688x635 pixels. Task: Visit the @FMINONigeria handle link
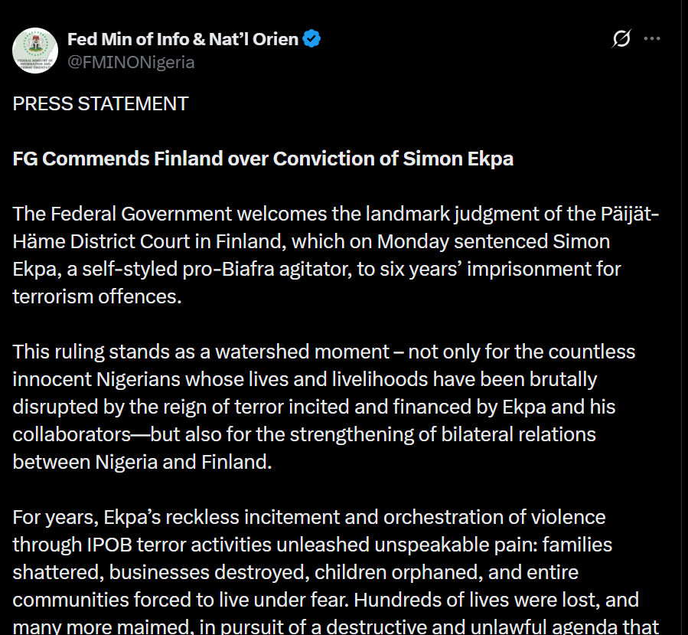[131, 63]
